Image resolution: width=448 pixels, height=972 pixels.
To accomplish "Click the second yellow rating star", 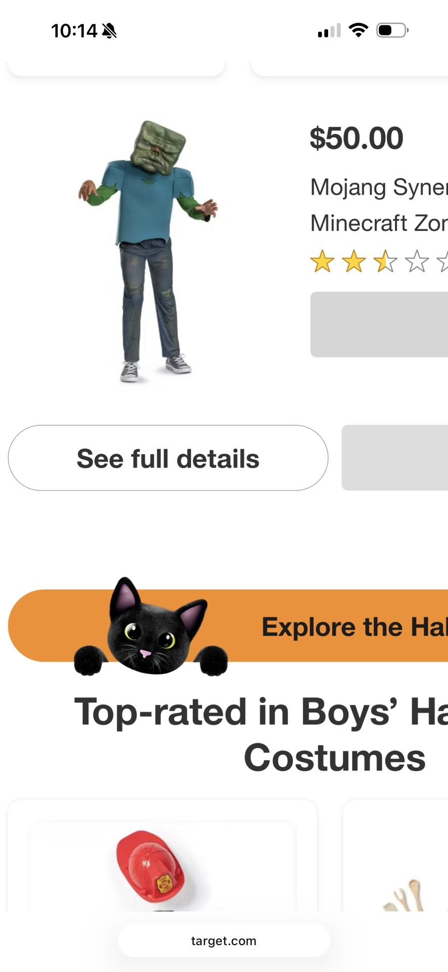I will (354, 261).
